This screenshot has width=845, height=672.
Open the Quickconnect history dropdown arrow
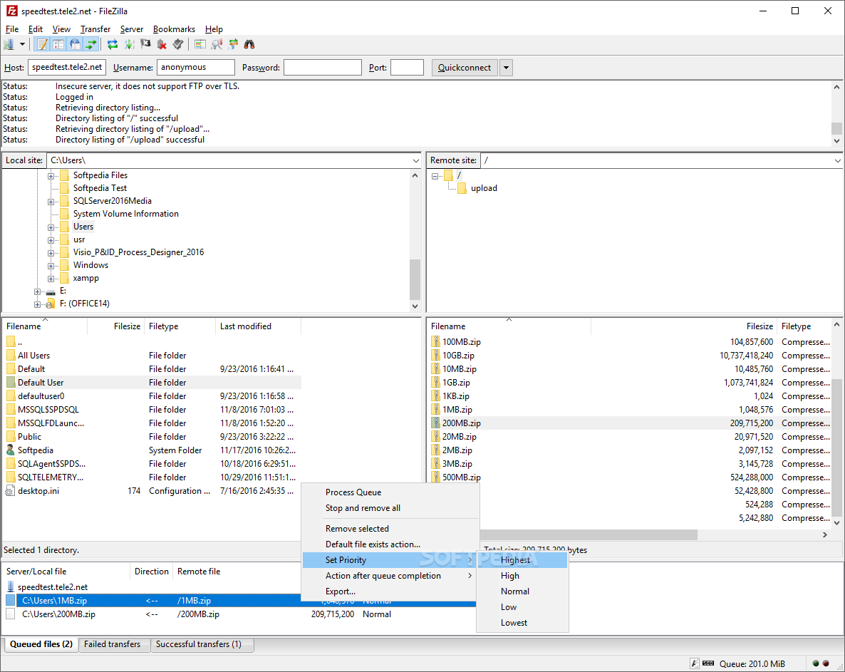tap(506, 68)
